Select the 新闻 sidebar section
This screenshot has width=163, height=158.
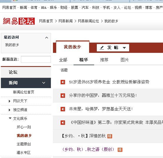coord(26,83)
